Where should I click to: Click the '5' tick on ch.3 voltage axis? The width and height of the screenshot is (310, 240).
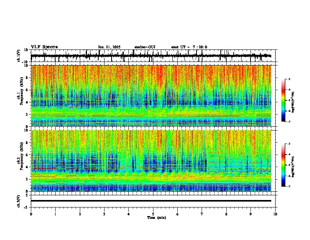point(27,195)
